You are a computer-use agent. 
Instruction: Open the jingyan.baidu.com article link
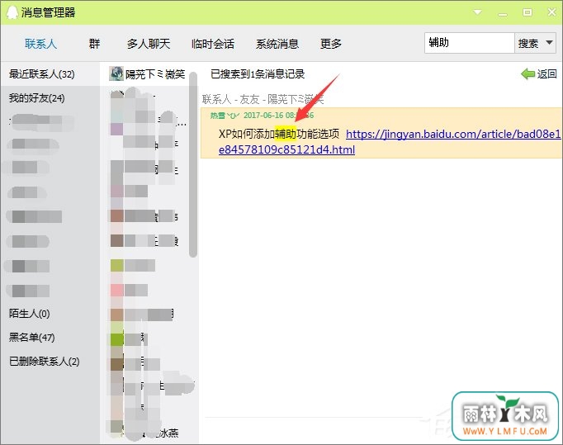[390, 141]
